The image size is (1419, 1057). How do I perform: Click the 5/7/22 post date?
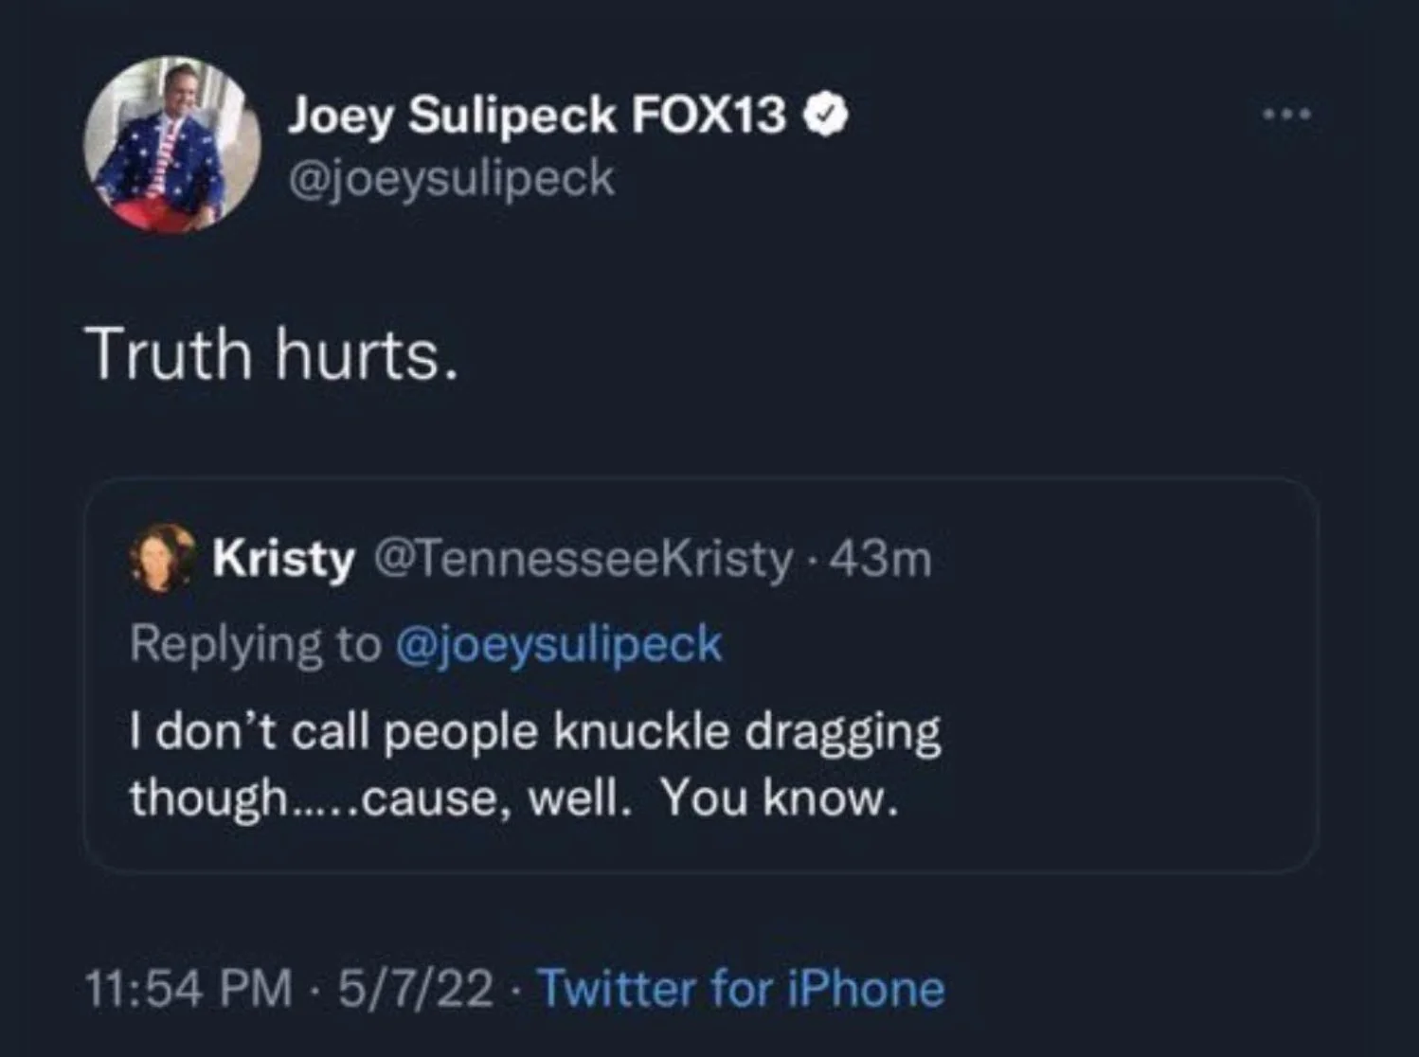click(x=415, y=989)
